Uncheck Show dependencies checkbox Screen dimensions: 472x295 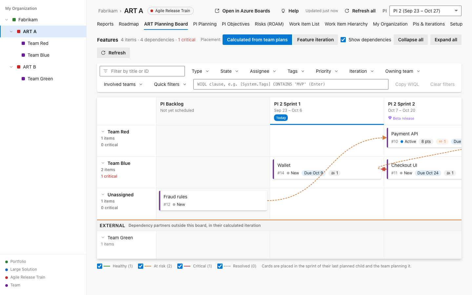[x=343, y=40]
